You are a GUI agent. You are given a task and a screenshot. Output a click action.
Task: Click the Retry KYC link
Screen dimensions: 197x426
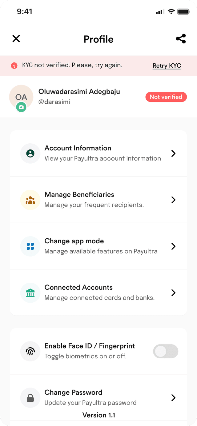tap(167, 66)
